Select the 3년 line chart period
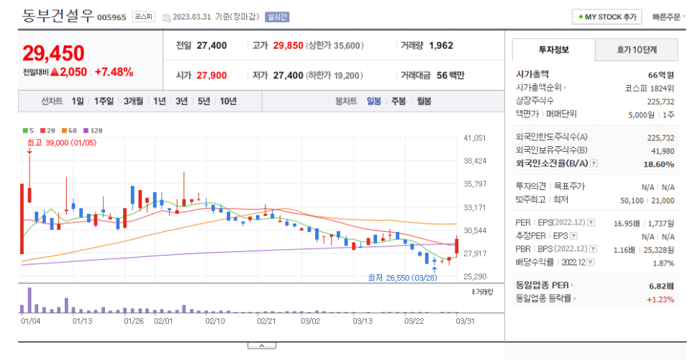695x360 pixels. coord(182,101)
